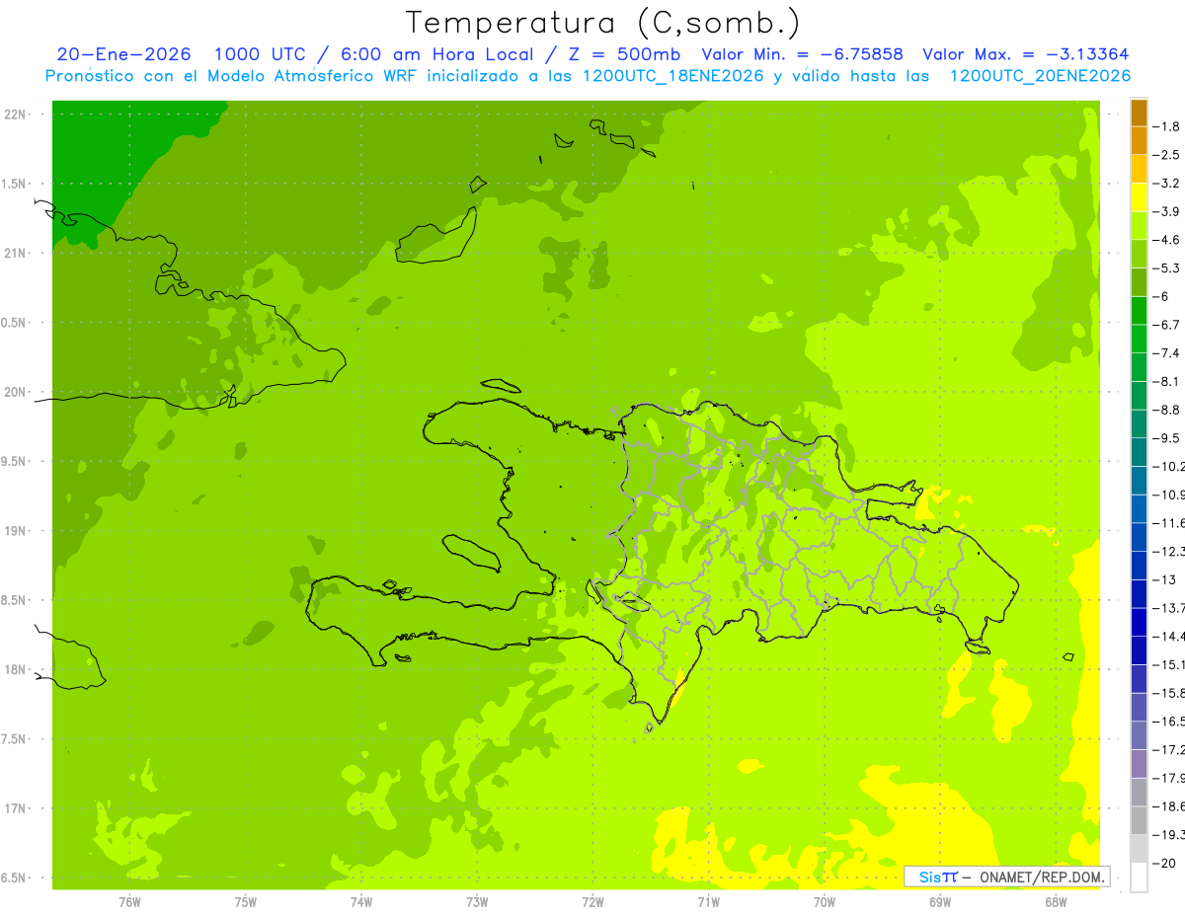This screenshot has height=915, width=1185.
Task: Click the -20 colorbar value
Action: point(1165,863)
